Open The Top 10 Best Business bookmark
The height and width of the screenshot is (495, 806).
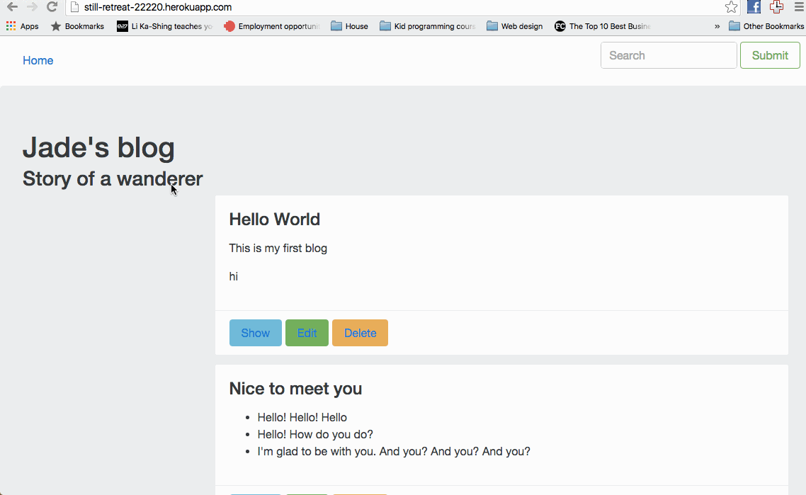click(x=603, y=26)
